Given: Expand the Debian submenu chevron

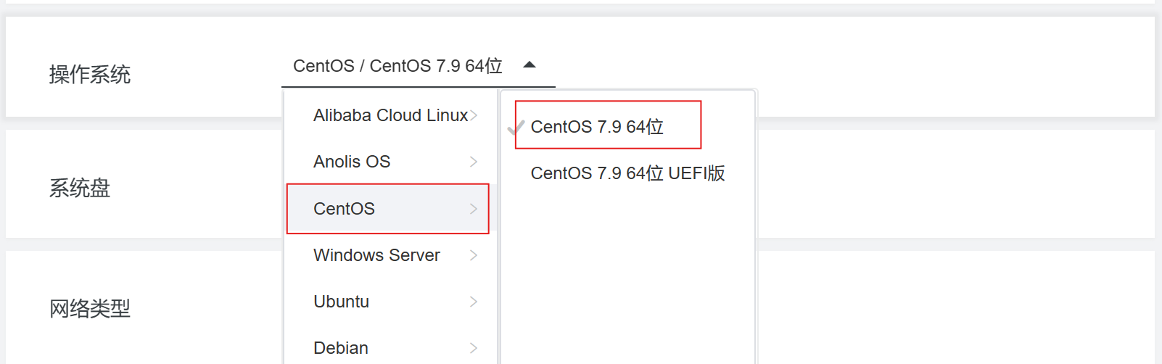Looking at the screenshot, I should (474, 348).
